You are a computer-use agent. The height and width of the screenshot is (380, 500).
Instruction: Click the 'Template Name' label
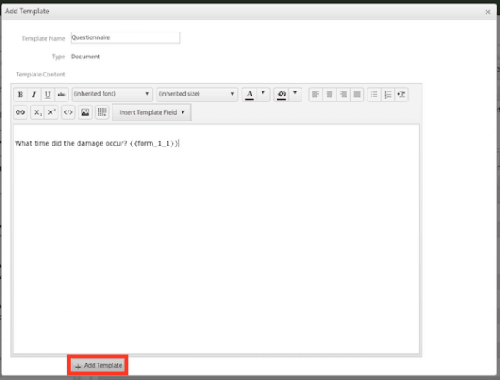coord(43,38)
